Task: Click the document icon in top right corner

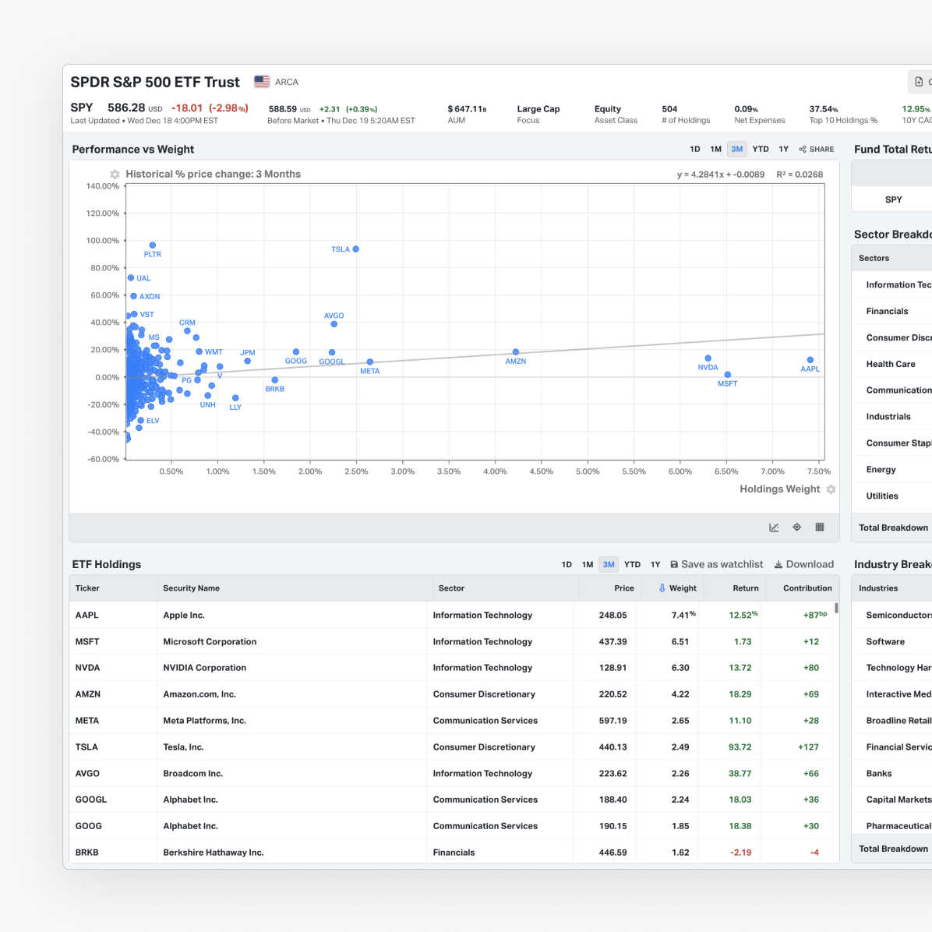Action: 919,82
